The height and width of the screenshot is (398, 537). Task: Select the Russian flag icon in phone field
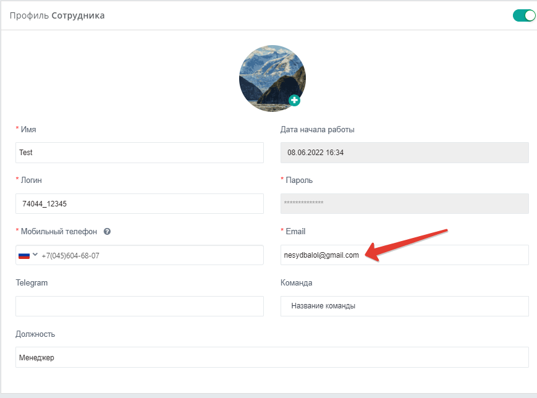pyautogui.click(x=24, y=255)
